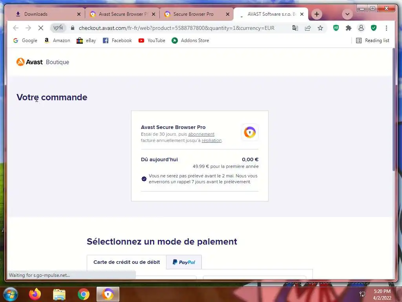View site info via the padlock icon

[73, 28]
